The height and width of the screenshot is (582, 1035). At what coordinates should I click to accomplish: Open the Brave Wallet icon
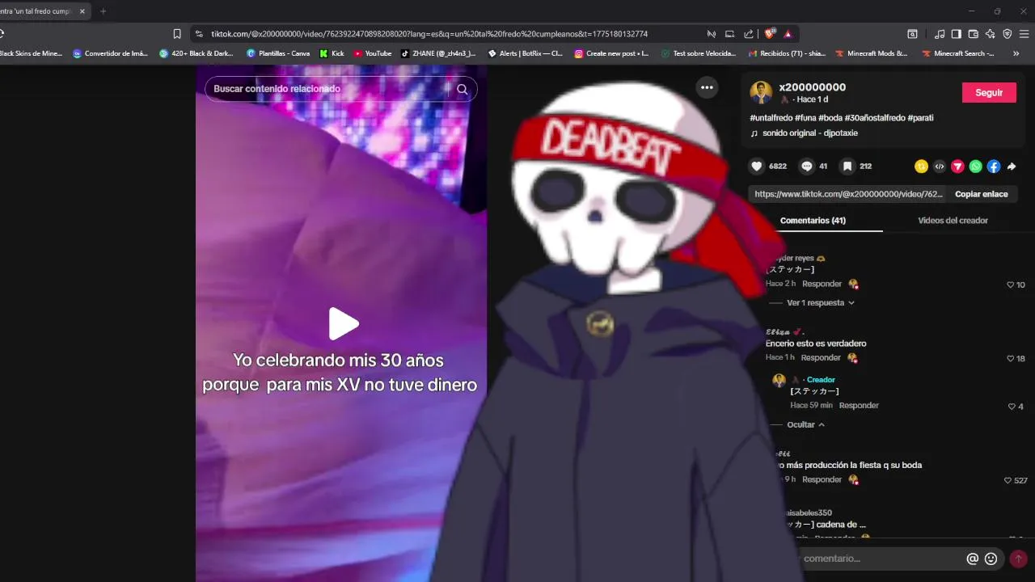974,34
